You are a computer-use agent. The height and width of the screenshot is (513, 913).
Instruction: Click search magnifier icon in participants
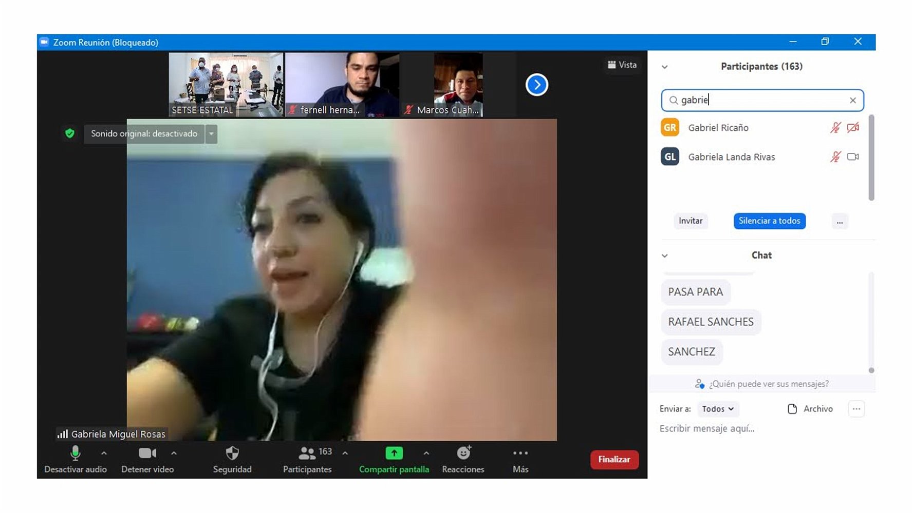[674, 100]
